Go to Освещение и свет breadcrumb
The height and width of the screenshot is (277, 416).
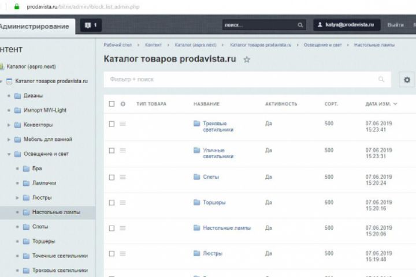pos(322,45)
